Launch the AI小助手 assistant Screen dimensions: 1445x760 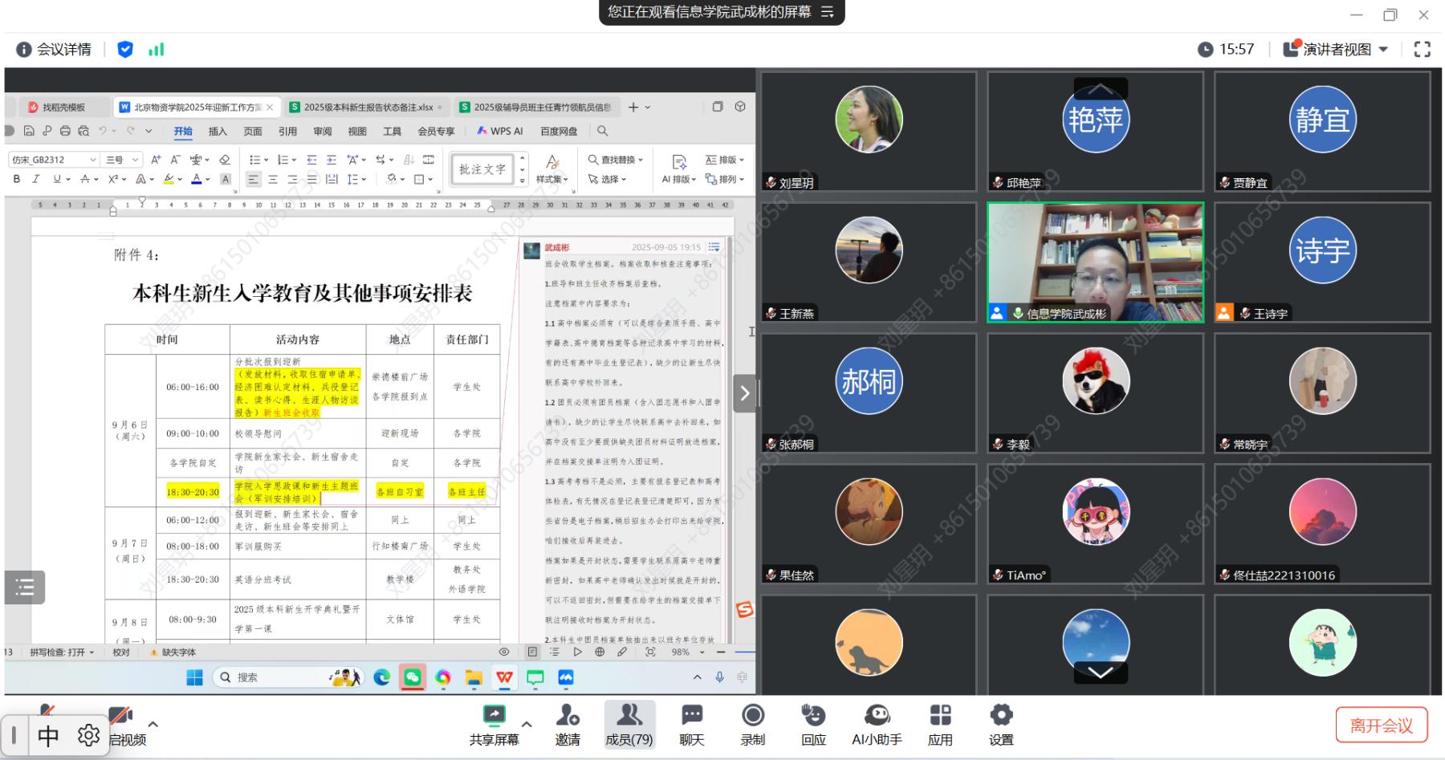pos(877,724)
